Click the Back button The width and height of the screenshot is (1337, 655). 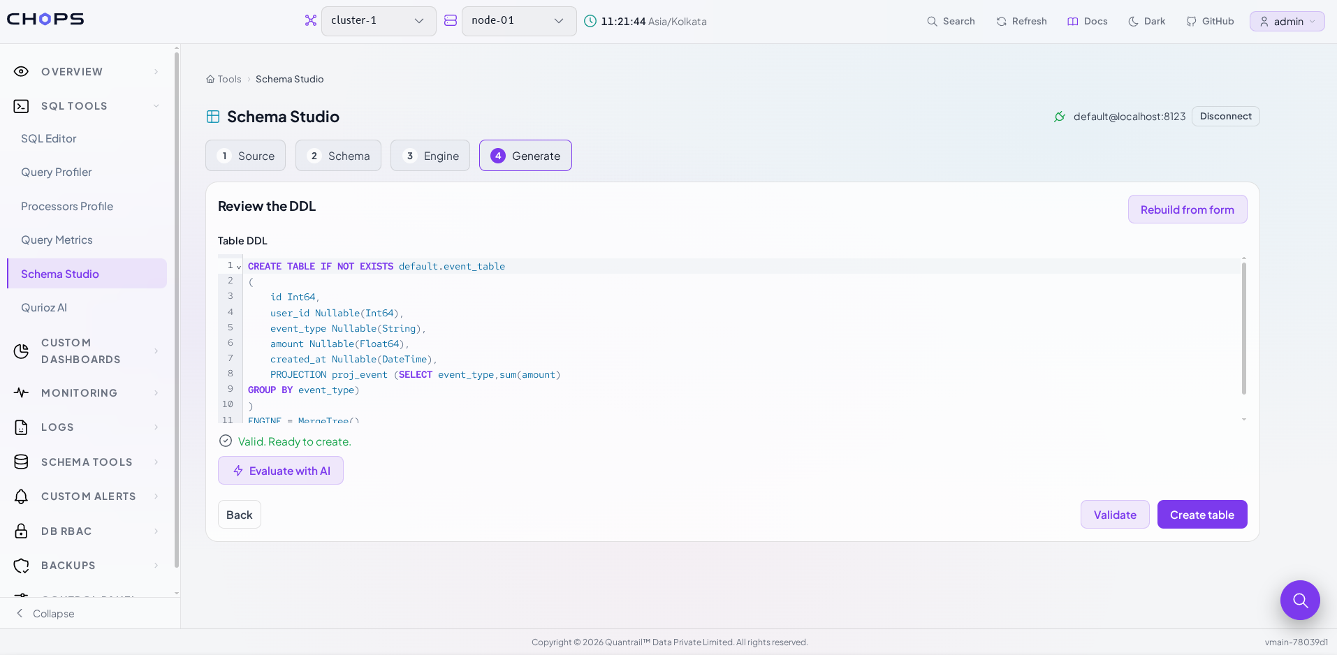240,515
